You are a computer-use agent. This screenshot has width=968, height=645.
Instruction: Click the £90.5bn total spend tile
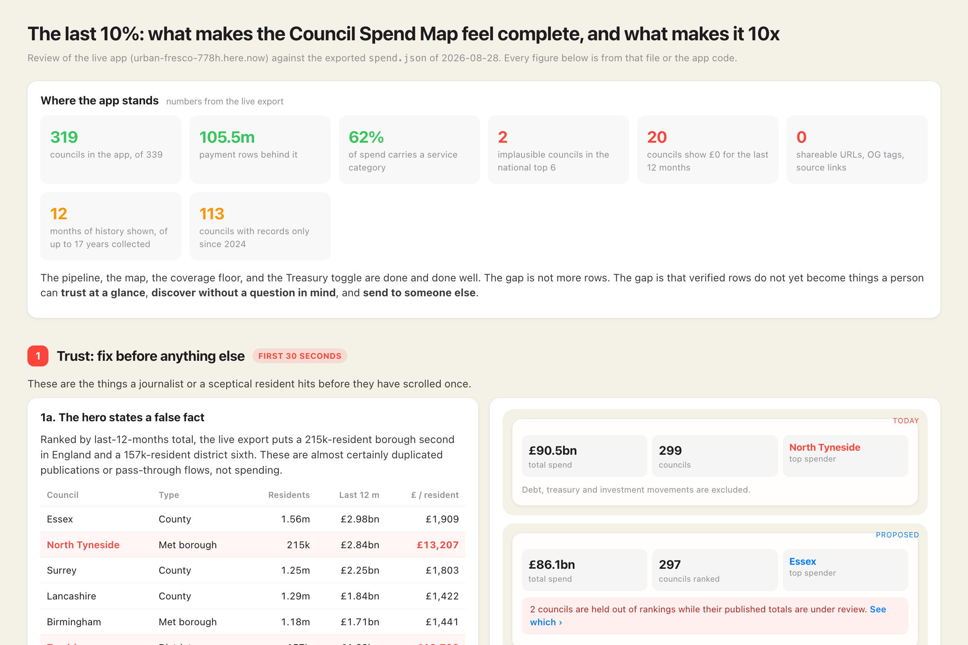coord(584,456)
